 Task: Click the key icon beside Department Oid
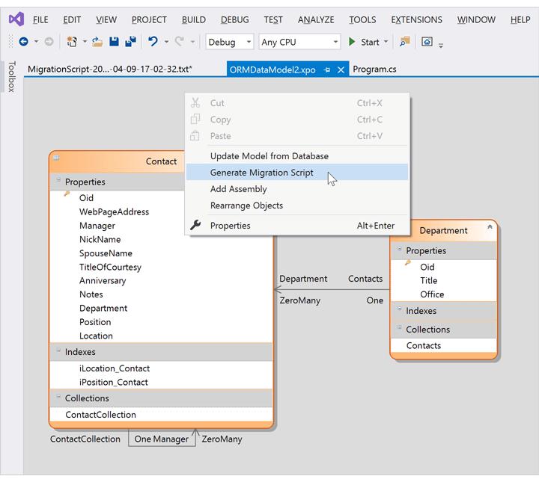pyautogui.click(x=408, y=263)
